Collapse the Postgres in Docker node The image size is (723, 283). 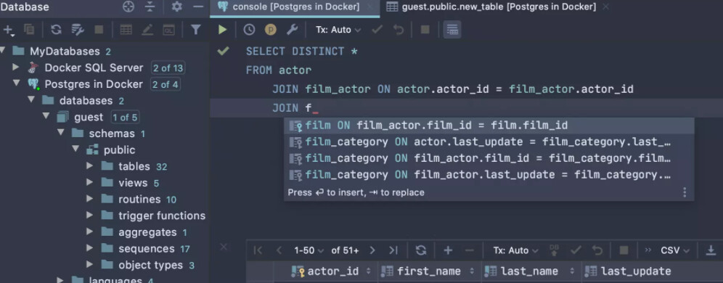point(17,84)
